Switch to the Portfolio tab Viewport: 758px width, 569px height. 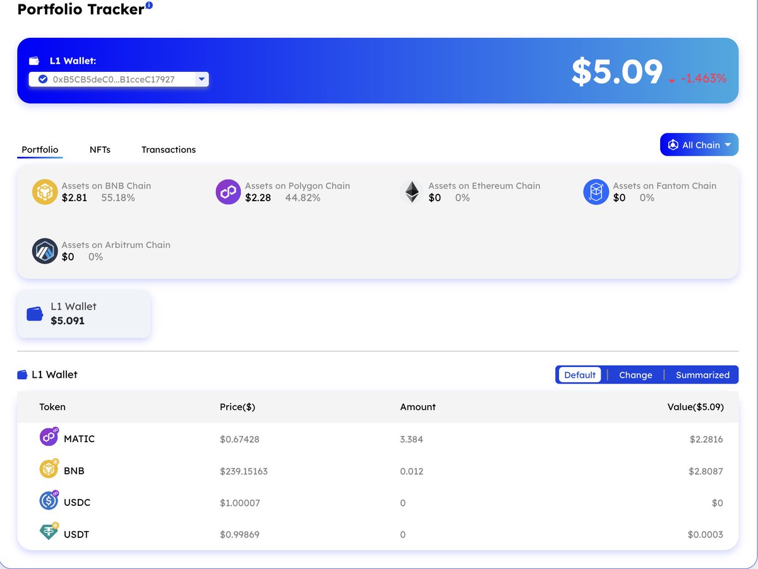[40, 150]
